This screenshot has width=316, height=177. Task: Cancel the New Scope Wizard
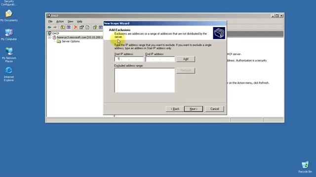pos(215,109)
